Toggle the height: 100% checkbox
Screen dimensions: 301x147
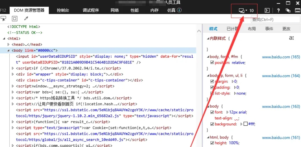[212, 143]
